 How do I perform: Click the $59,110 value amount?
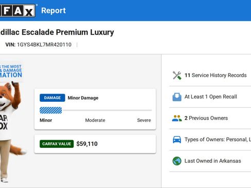[x=87, y=144]
